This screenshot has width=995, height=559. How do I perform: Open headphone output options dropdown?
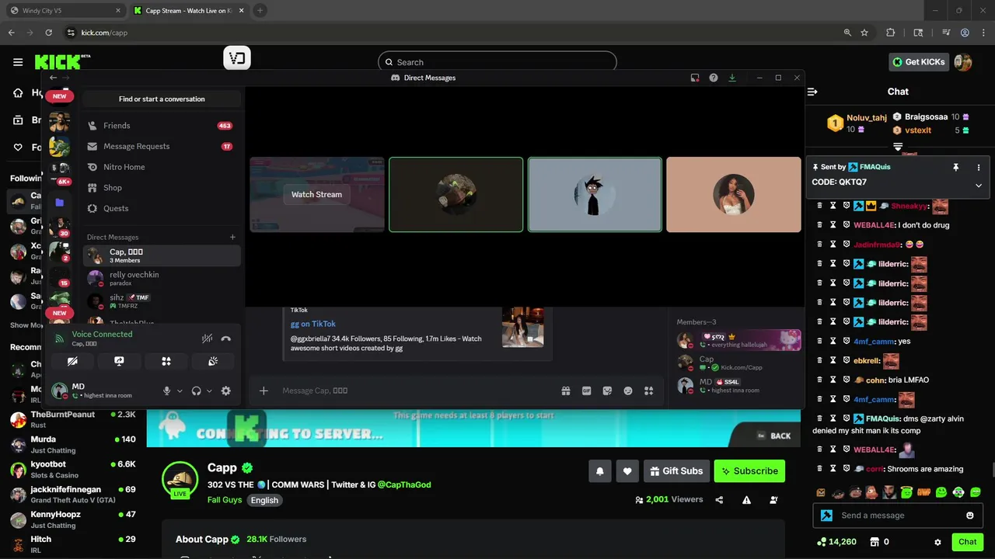[x=209, y=391]
